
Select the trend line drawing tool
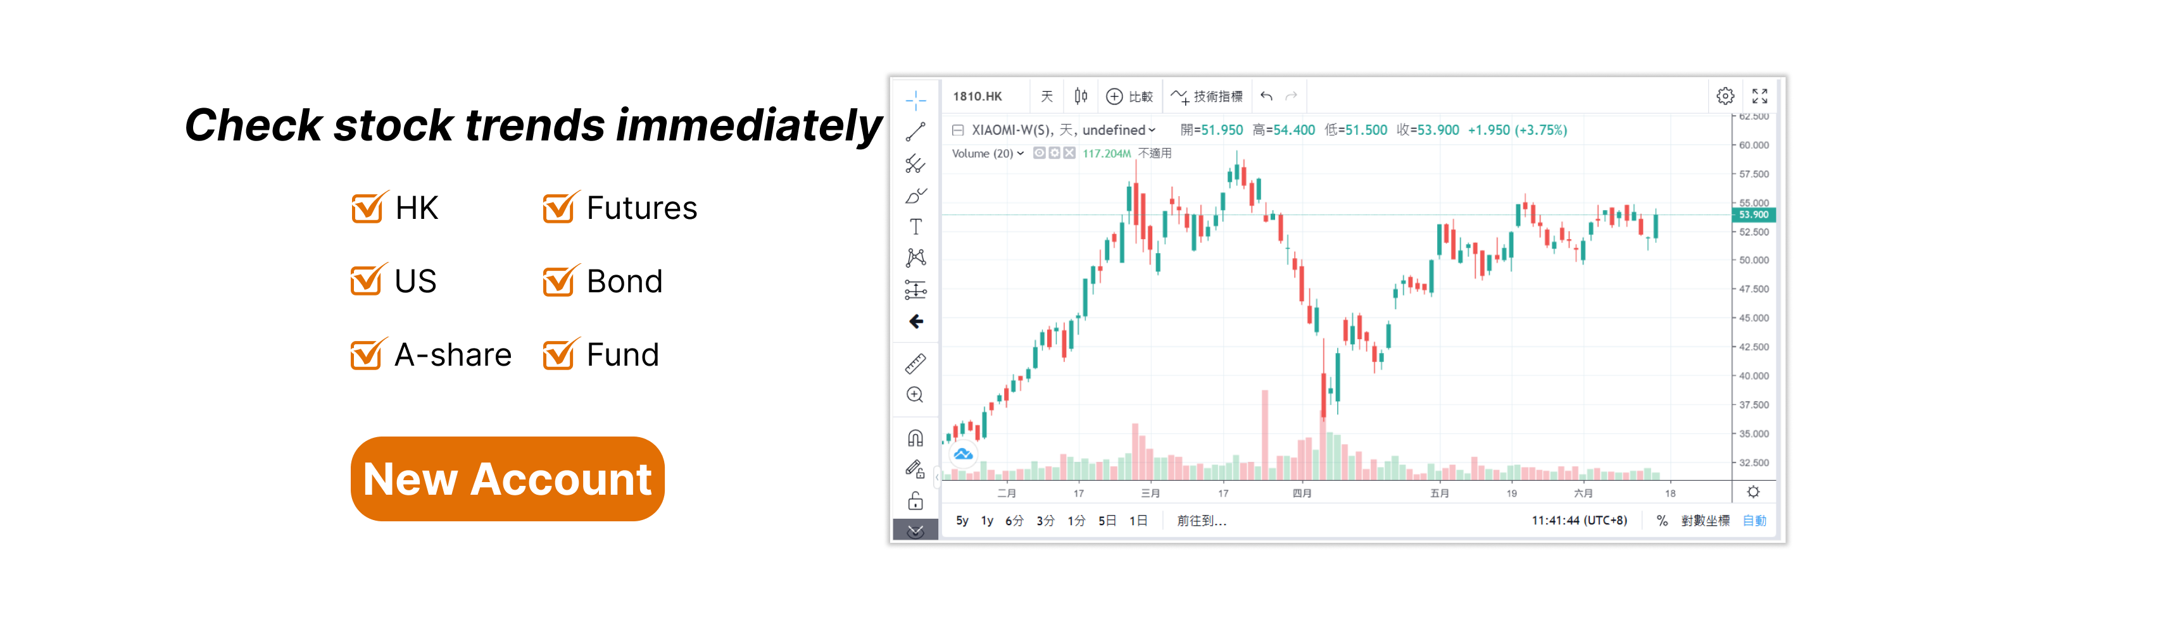915,132
